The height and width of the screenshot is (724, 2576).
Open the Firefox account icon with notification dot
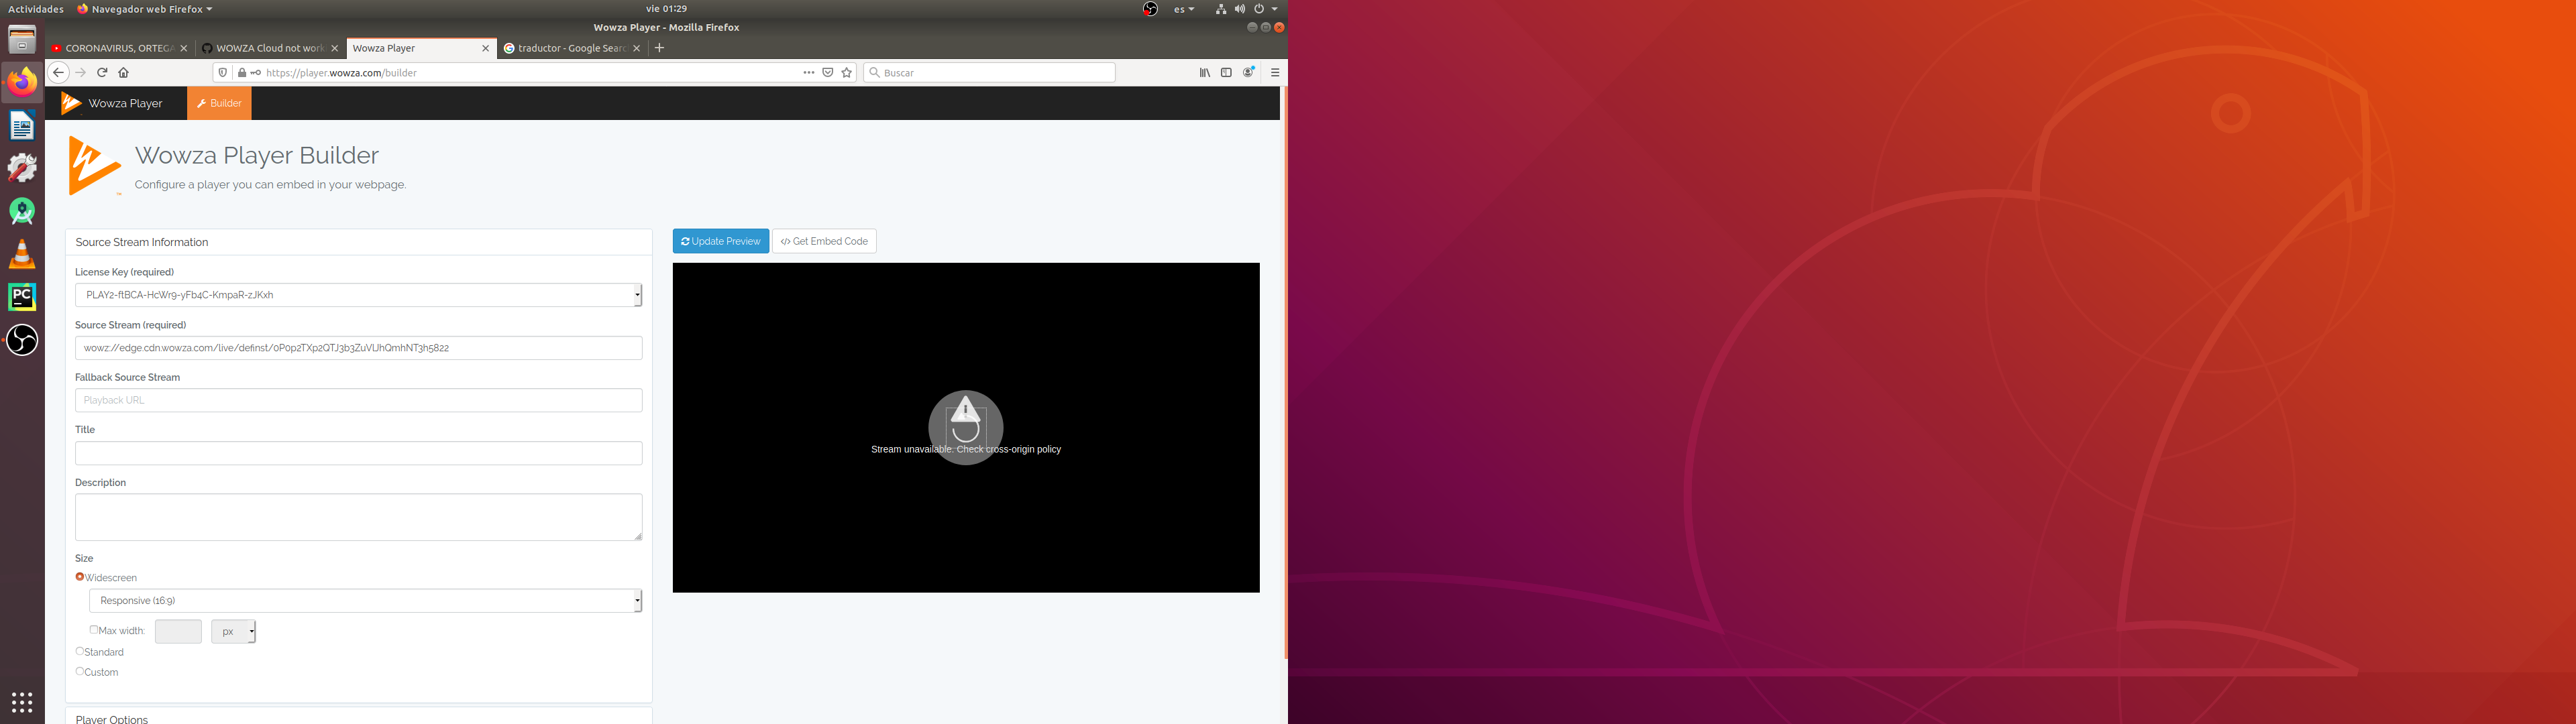tap(1248, 72)
